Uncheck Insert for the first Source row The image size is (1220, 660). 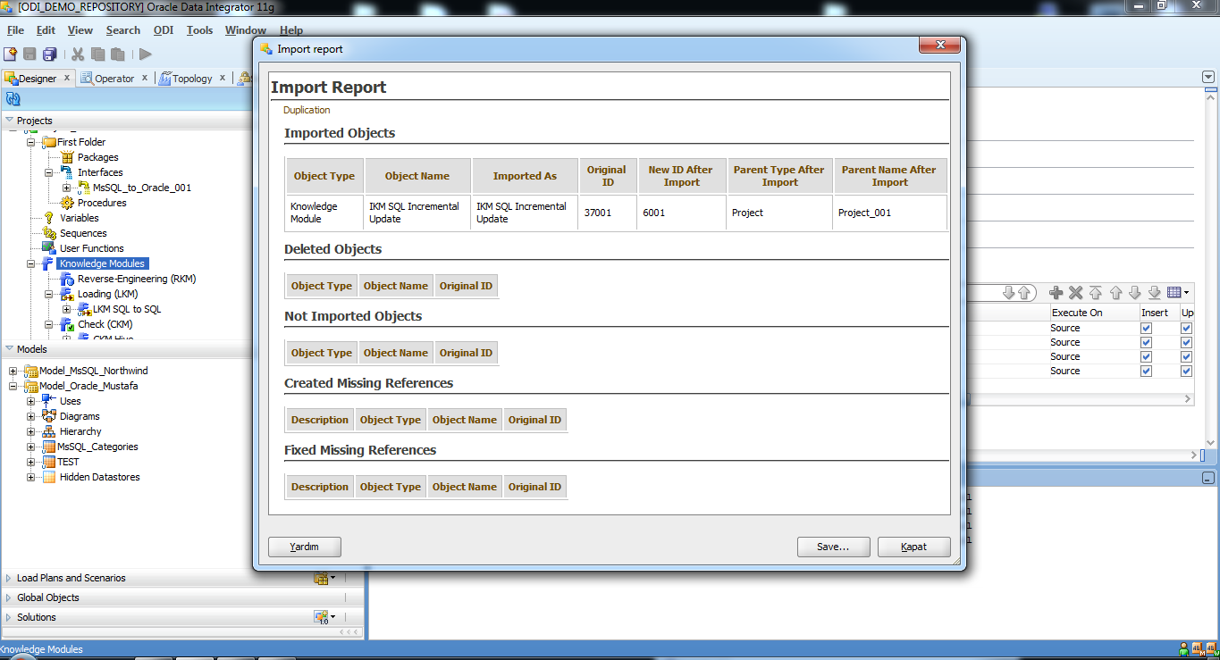1146,328
